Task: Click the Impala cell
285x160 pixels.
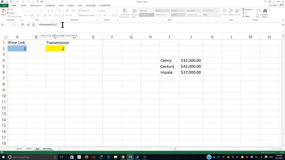Action: pos(169,72)
